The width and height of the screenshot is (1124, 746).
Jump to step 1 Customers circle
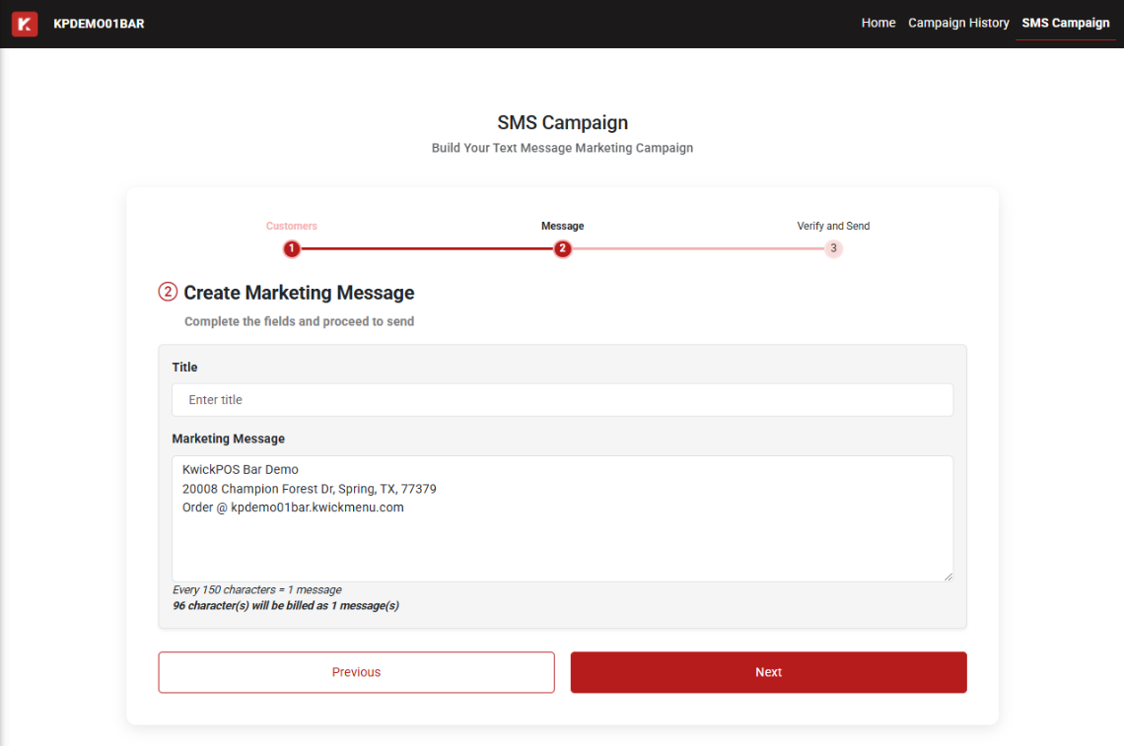pyautogui.click(x=292, y=248)
